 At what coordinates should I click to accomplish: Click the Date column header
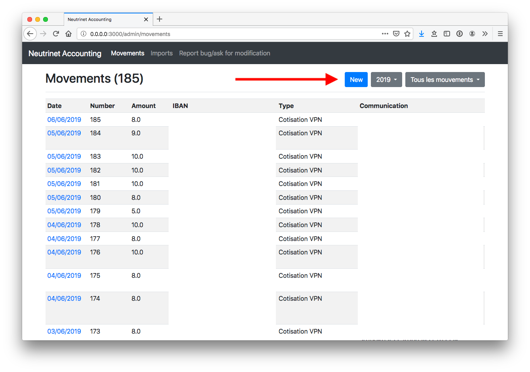pos(54,106)
